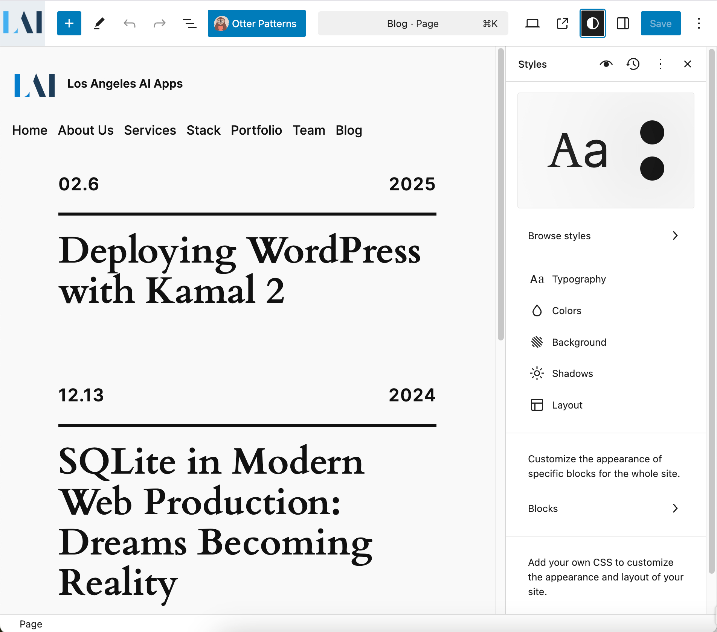
Task: Open the Typography settings
Action: coord(578,279)
